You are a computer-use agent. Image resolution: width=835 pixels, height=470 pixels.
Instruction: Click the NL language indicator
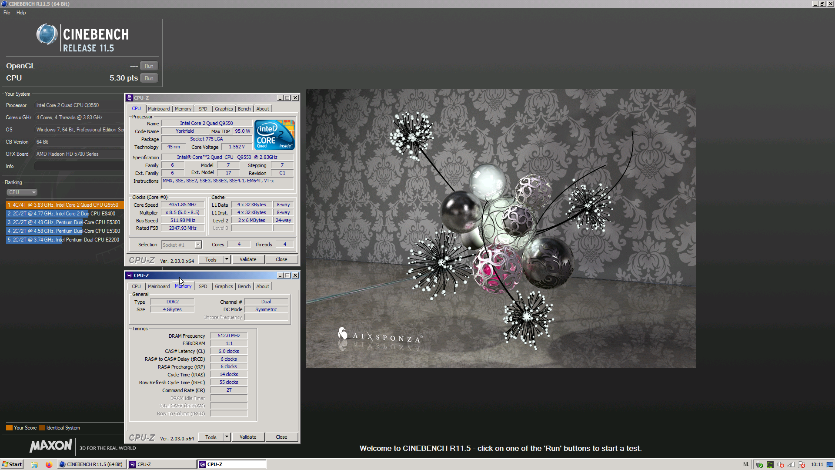tap(746, 464)
